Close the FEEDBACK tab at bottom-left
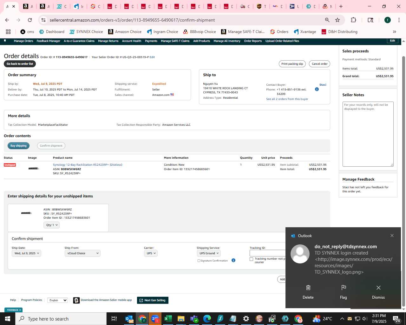 tap(20, 310)
